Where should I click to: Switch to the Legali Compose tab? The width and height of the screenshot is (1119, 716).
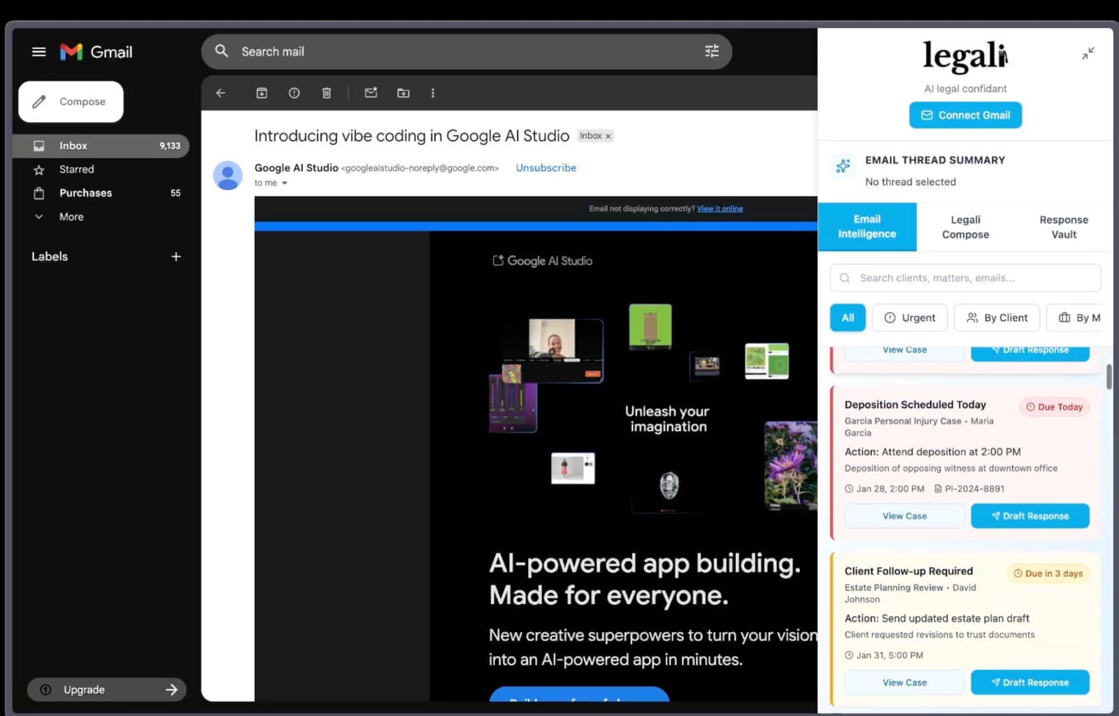click(965, 227)
